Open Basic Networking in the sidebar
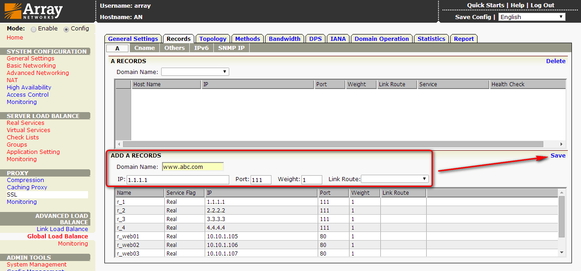Viewport: 581px width, 271px height. point(31,66)
